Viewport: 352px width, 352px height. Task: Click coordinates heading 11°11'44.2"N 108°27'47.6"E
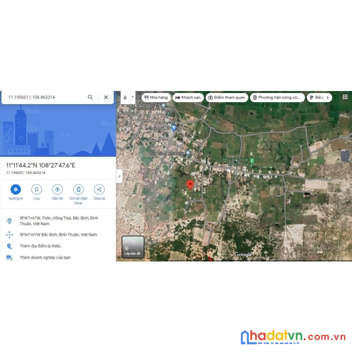point(41,165)
